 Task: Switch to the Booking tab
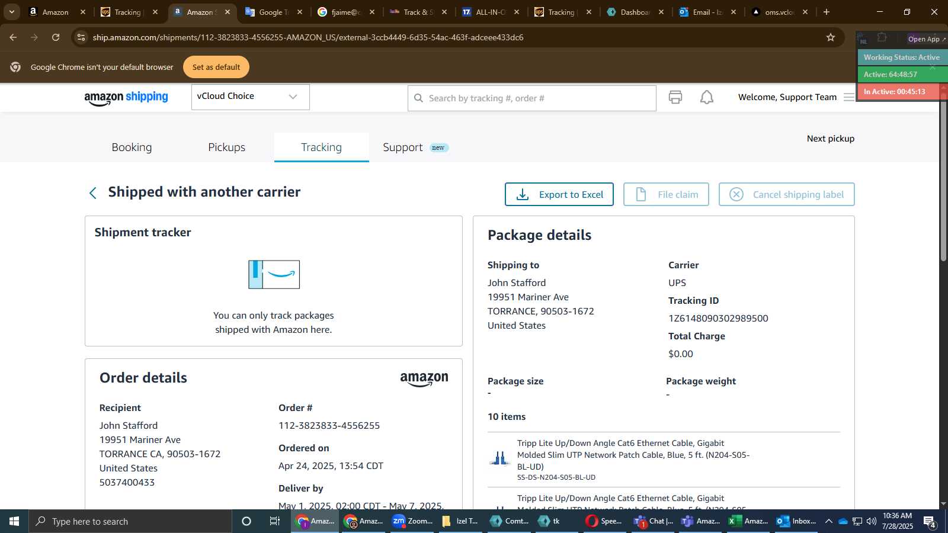pyautogui.click(x=132, y=147)
